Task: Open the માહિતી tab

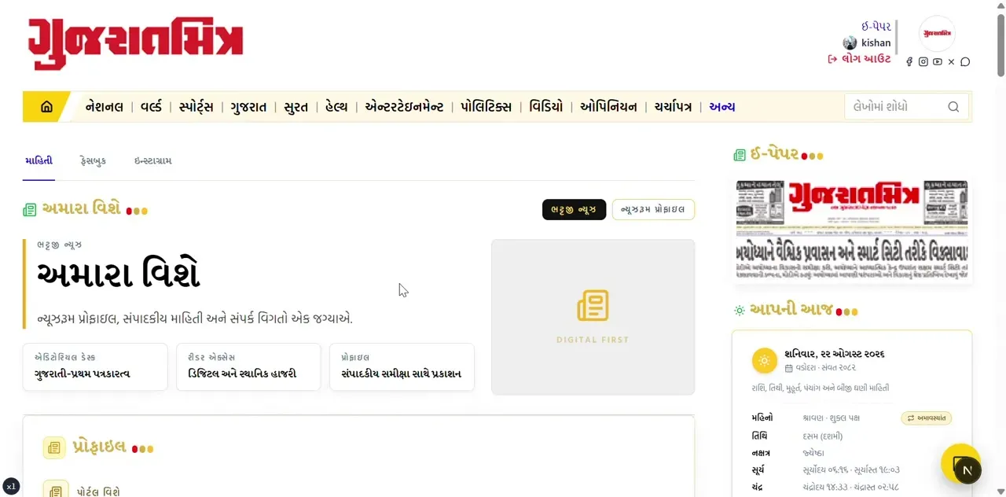Action: pos(39,161)
